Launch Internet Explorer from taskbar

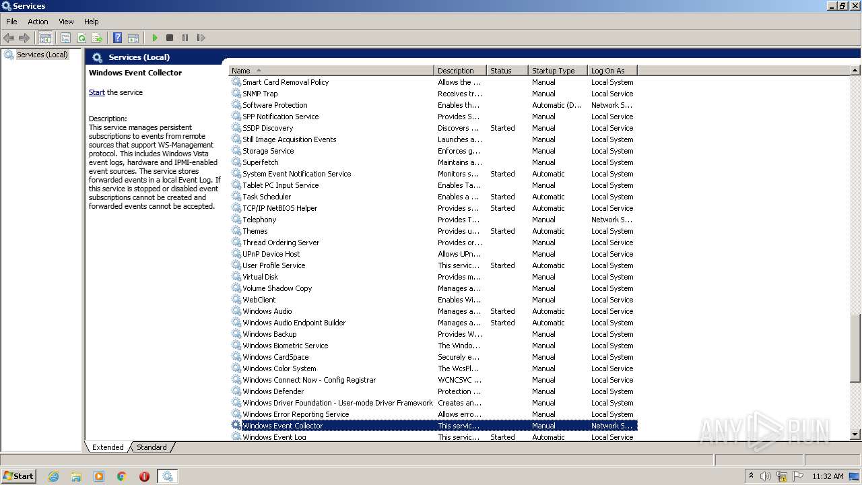pos(54,476)
